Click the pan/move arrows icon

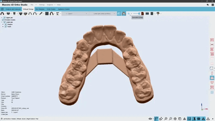tap(161, 119)
